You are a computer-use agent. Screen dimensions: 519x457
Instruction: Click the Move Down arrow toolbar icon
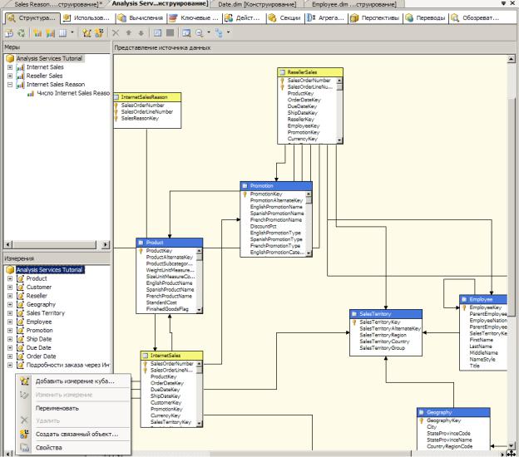click(x=141, y=32)
